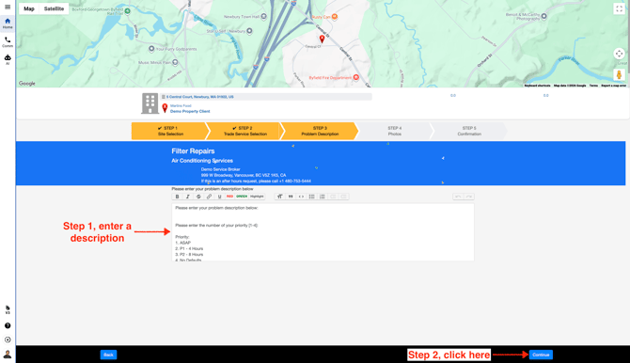Open map Terms link
630x363 pixels.
click(593, 86)
